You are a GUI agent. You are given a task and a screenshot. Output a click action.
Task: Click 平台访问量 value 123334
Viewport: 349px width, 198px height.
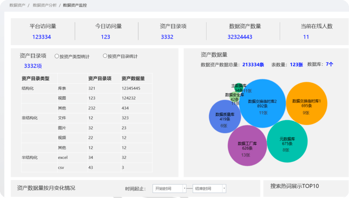[x=42, y=37]
